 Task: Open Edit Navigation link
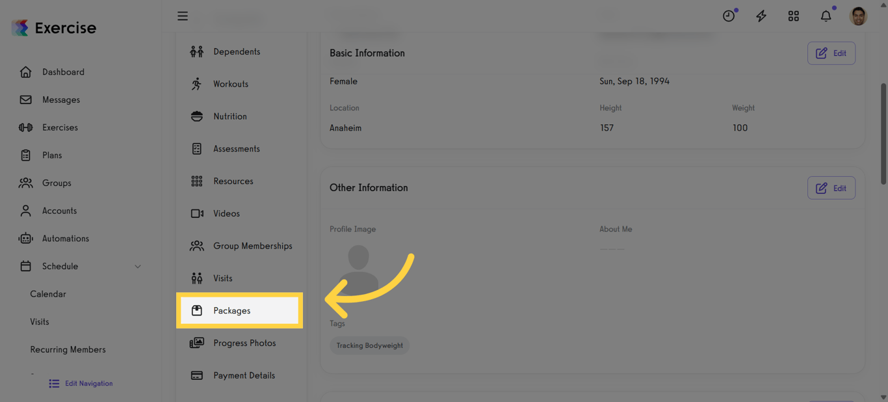pos(80,383)
